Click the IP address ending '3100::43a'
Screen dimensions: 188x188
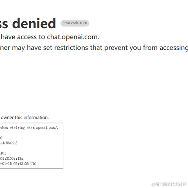[x=11, y=159]
